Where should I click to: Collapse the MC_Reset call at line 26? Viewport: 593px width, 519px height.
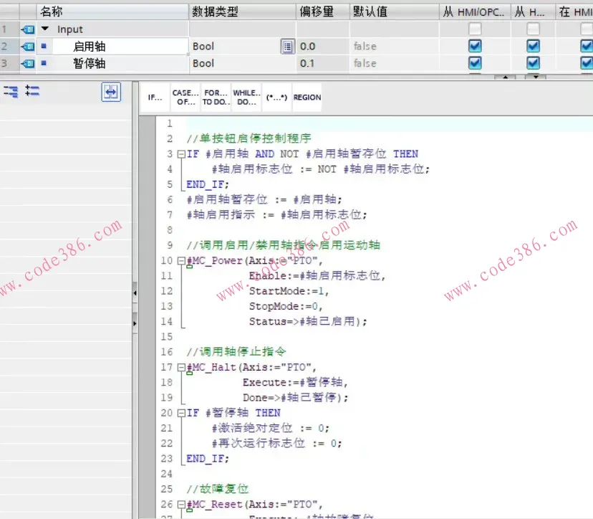tap(181, 504)
